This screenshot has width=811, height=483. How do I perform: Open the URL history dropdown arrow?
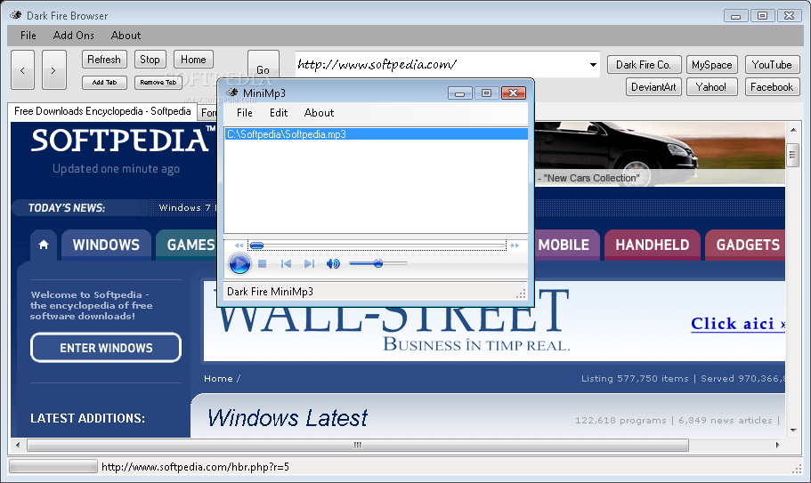click(593, 65)
